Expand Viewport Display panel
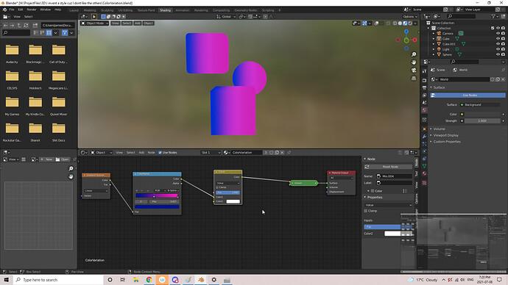This screenshot has height=285, width=508. click(x=445, y=135)
